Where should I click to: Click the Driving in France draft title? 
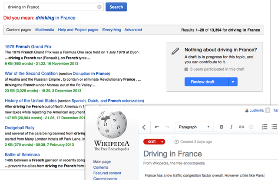[172, 154]
